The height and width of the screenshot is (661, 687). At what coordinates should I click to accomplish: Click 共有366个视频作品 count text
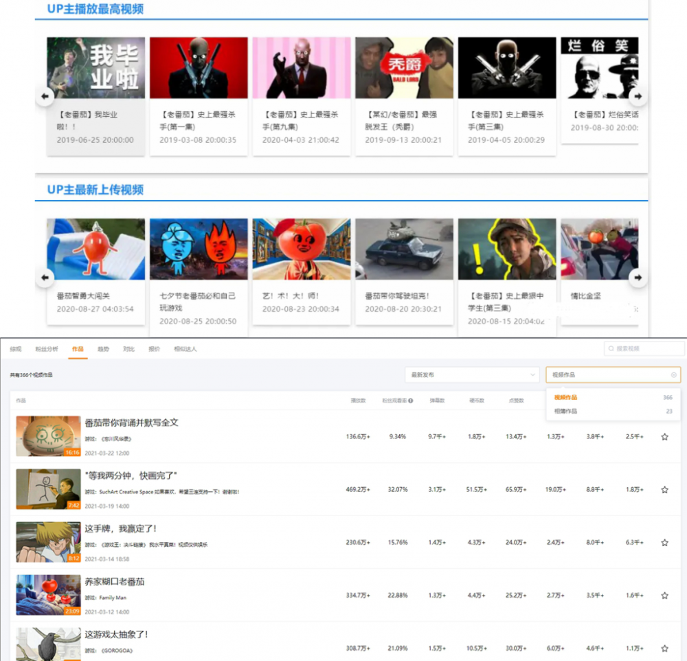click(x=31, y=375)
